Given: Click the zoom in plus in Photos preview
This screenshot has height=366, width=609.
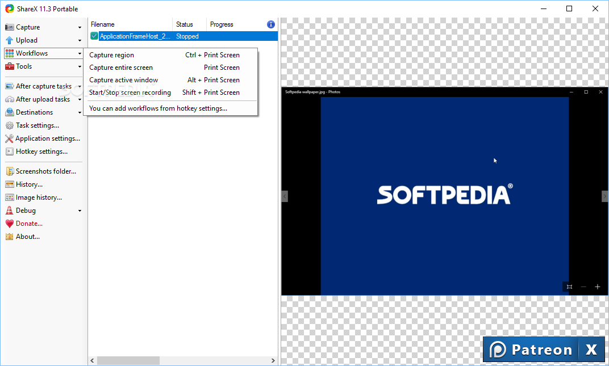Looking at the screenshot, I should (597, 287).
